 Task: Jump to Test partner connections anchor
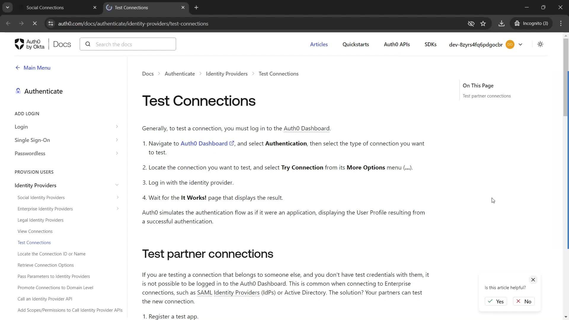pos(487,96)
